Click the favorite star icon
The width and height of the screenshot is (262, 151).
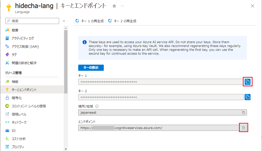pos(114,6)
